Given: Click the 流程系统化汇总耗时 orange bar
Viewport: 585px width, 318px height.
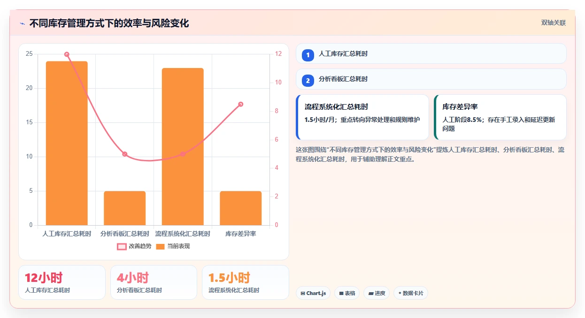Looking at the screenshot, I should (x=183, y=147).
